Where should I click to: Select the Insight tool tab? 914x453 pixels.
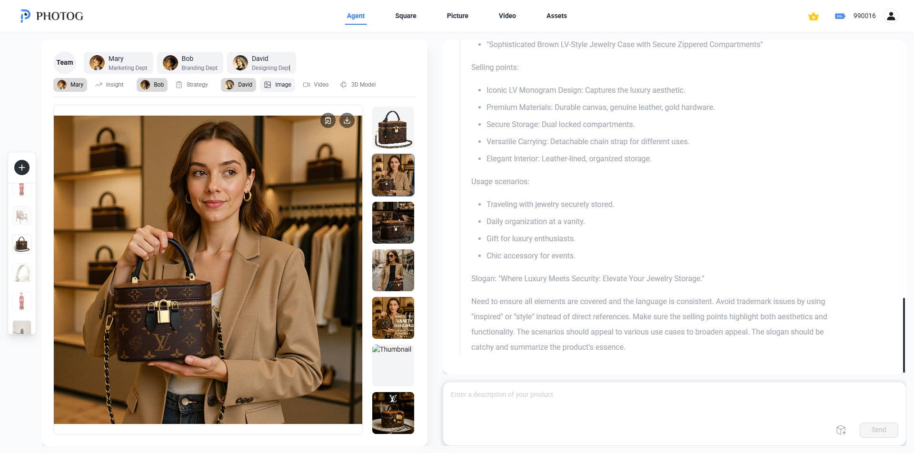tap(109, 85)
